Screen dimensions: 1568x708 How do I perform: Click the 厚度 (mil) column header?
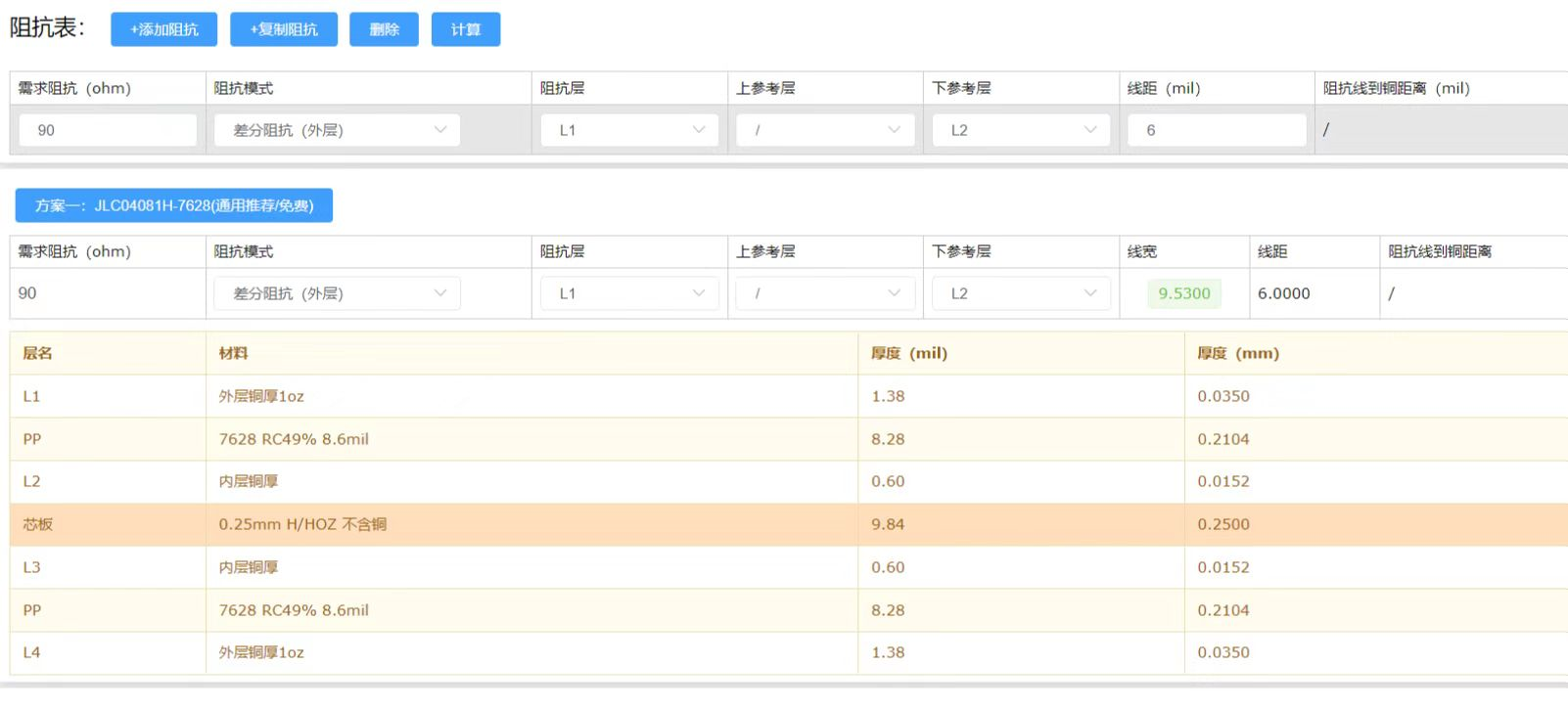(908, 353)
